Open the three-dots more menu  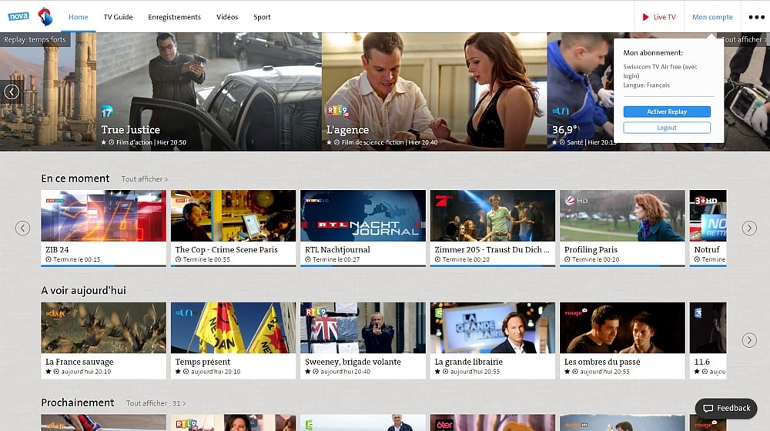756,17
